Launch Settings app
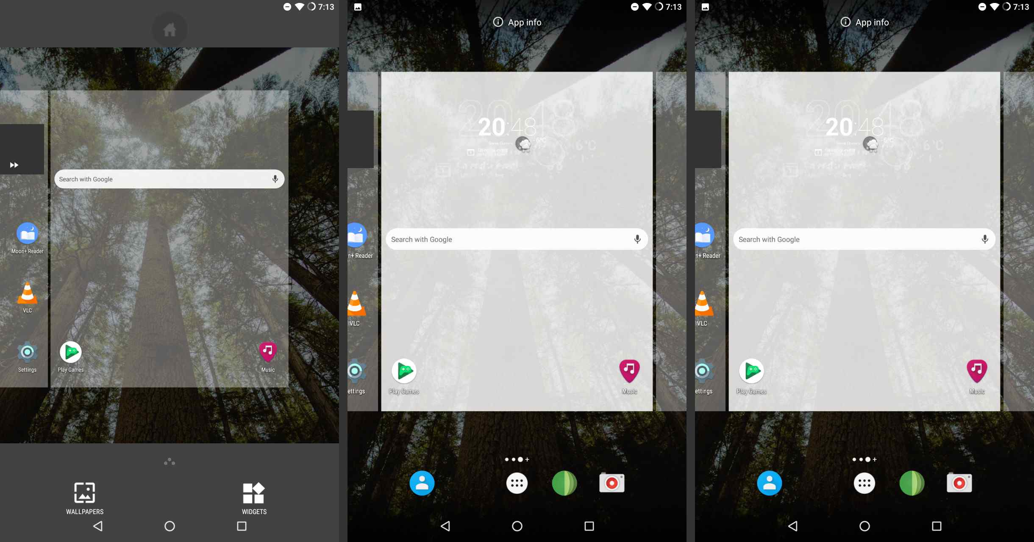Viewport: 1034px width, 542px height. 27,351
